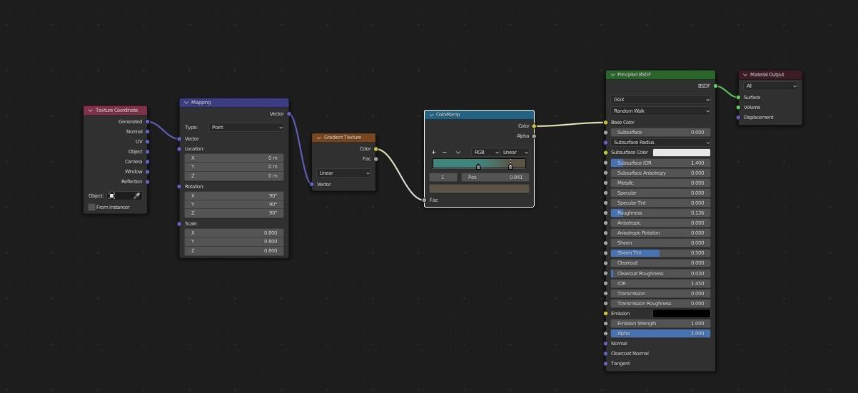
Task: Select the teal middle color stop handle
Action: coord(478,167)
